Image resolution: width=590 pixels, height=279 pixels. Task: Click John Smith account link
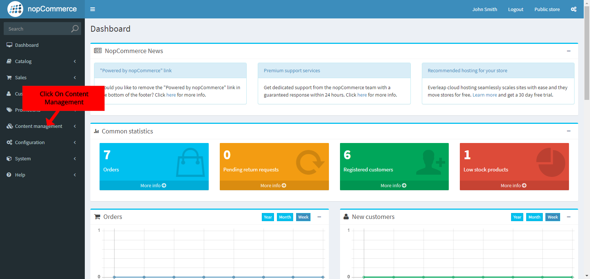point(485,9)
